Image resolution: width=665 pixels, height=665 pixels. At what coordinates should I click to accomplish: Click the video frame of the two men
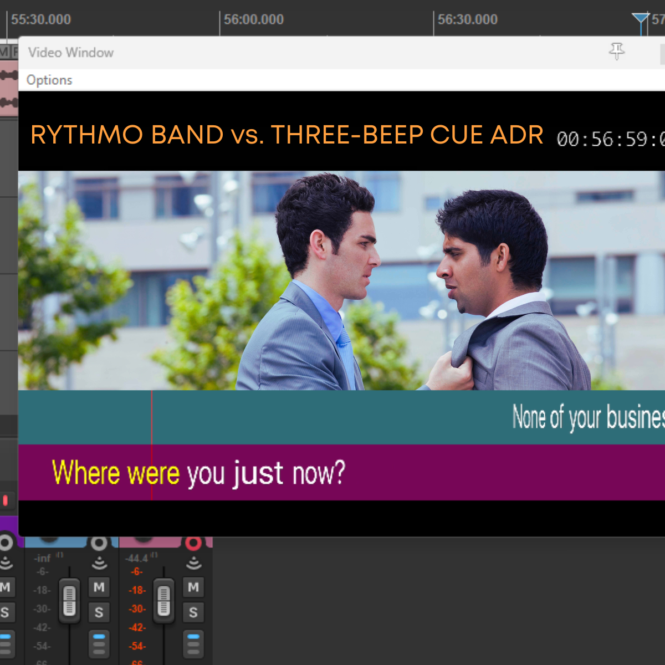(x=341, y=280)
